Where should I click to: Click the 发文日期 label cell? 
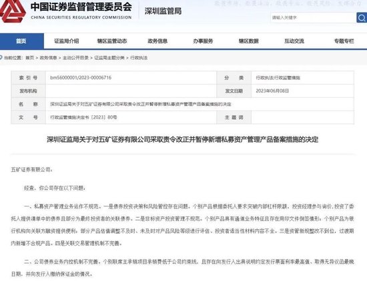[x=234, y=91]
